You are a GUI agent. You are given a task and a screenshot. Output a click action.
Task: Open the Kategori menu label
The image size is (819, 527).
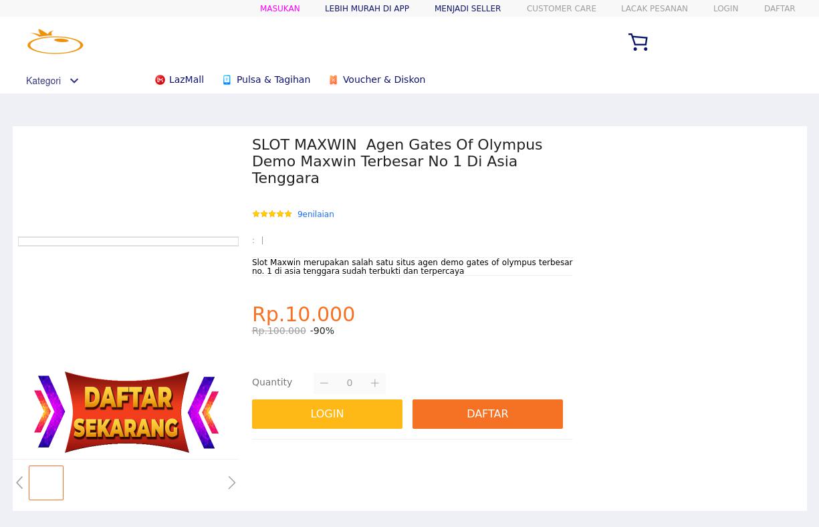(43, 81)
